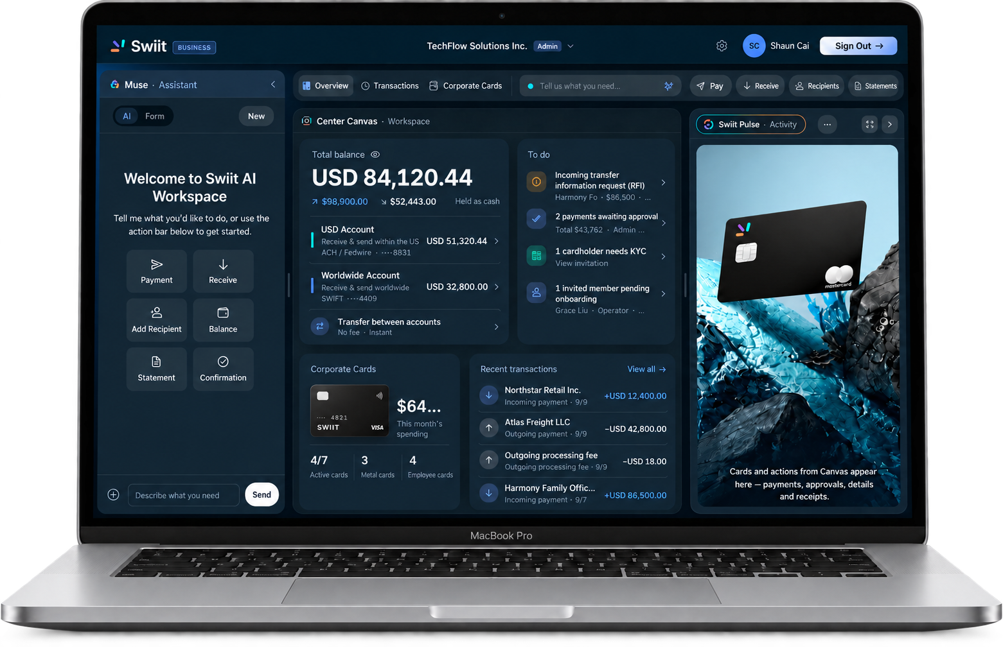Open the Balance tile

223,320
